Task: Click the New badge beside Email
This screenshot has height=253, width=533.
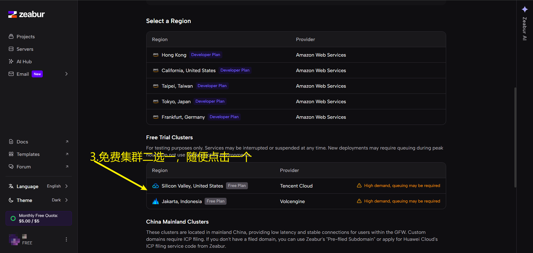Action: [37, 74]
